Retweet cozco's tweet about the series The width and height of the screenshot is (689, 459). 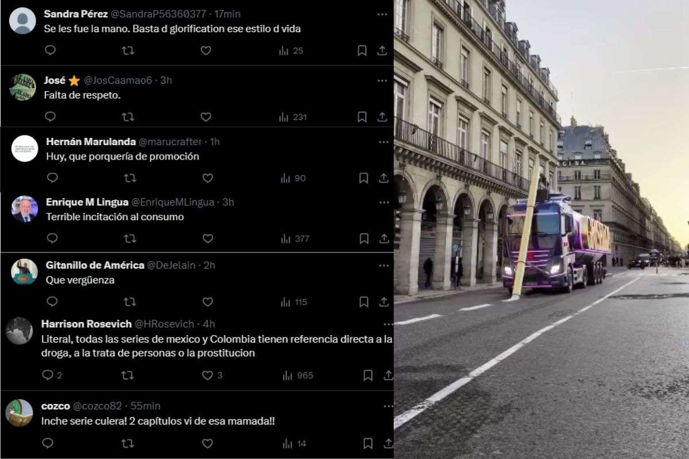(127, 443)
